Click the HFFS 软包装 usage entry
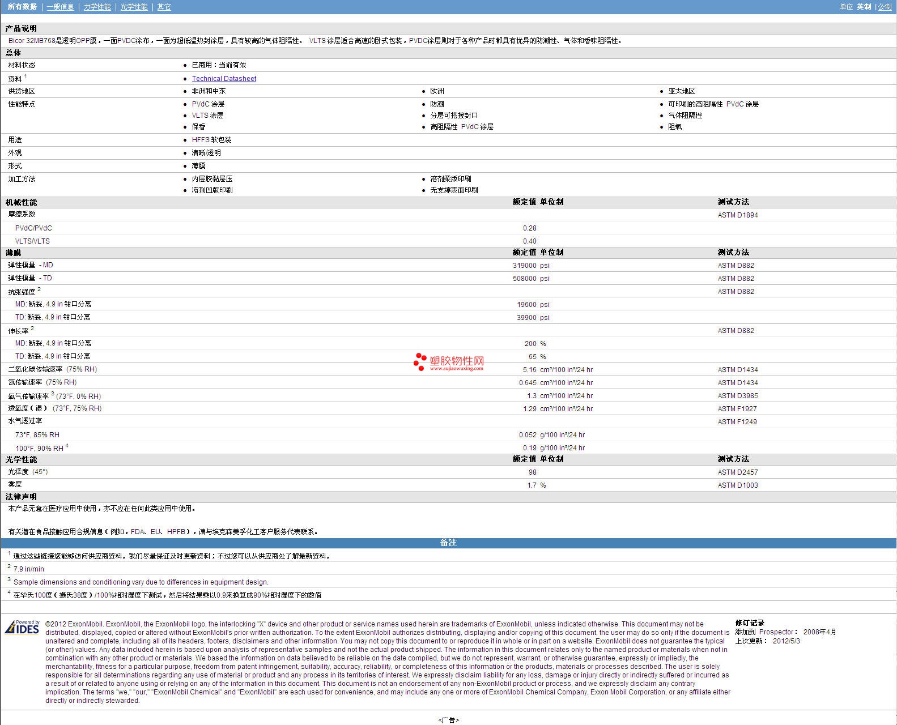Viewport: 897px width, 725px height. click(x=211, y=140)
